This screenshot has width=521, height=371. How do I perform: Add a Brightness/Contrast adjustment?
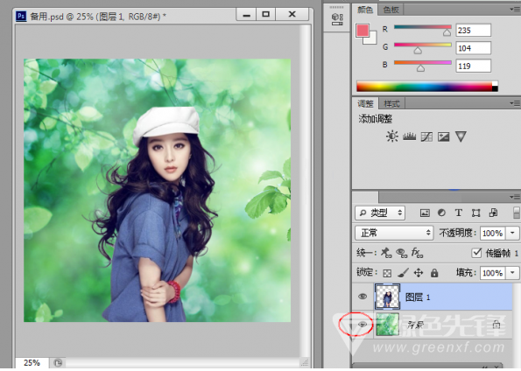point(392,136)
